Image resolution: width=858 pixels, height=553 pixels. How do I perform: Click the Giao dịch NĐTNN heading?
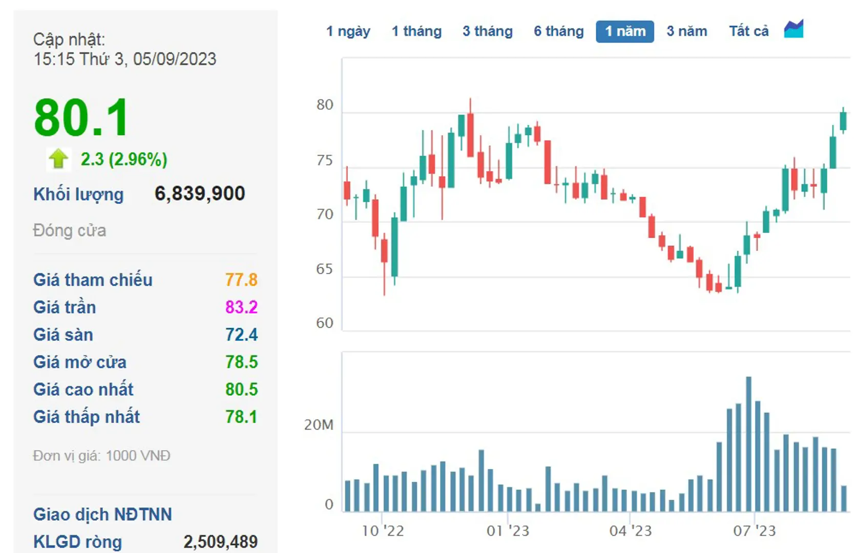[x=102, y=515]
